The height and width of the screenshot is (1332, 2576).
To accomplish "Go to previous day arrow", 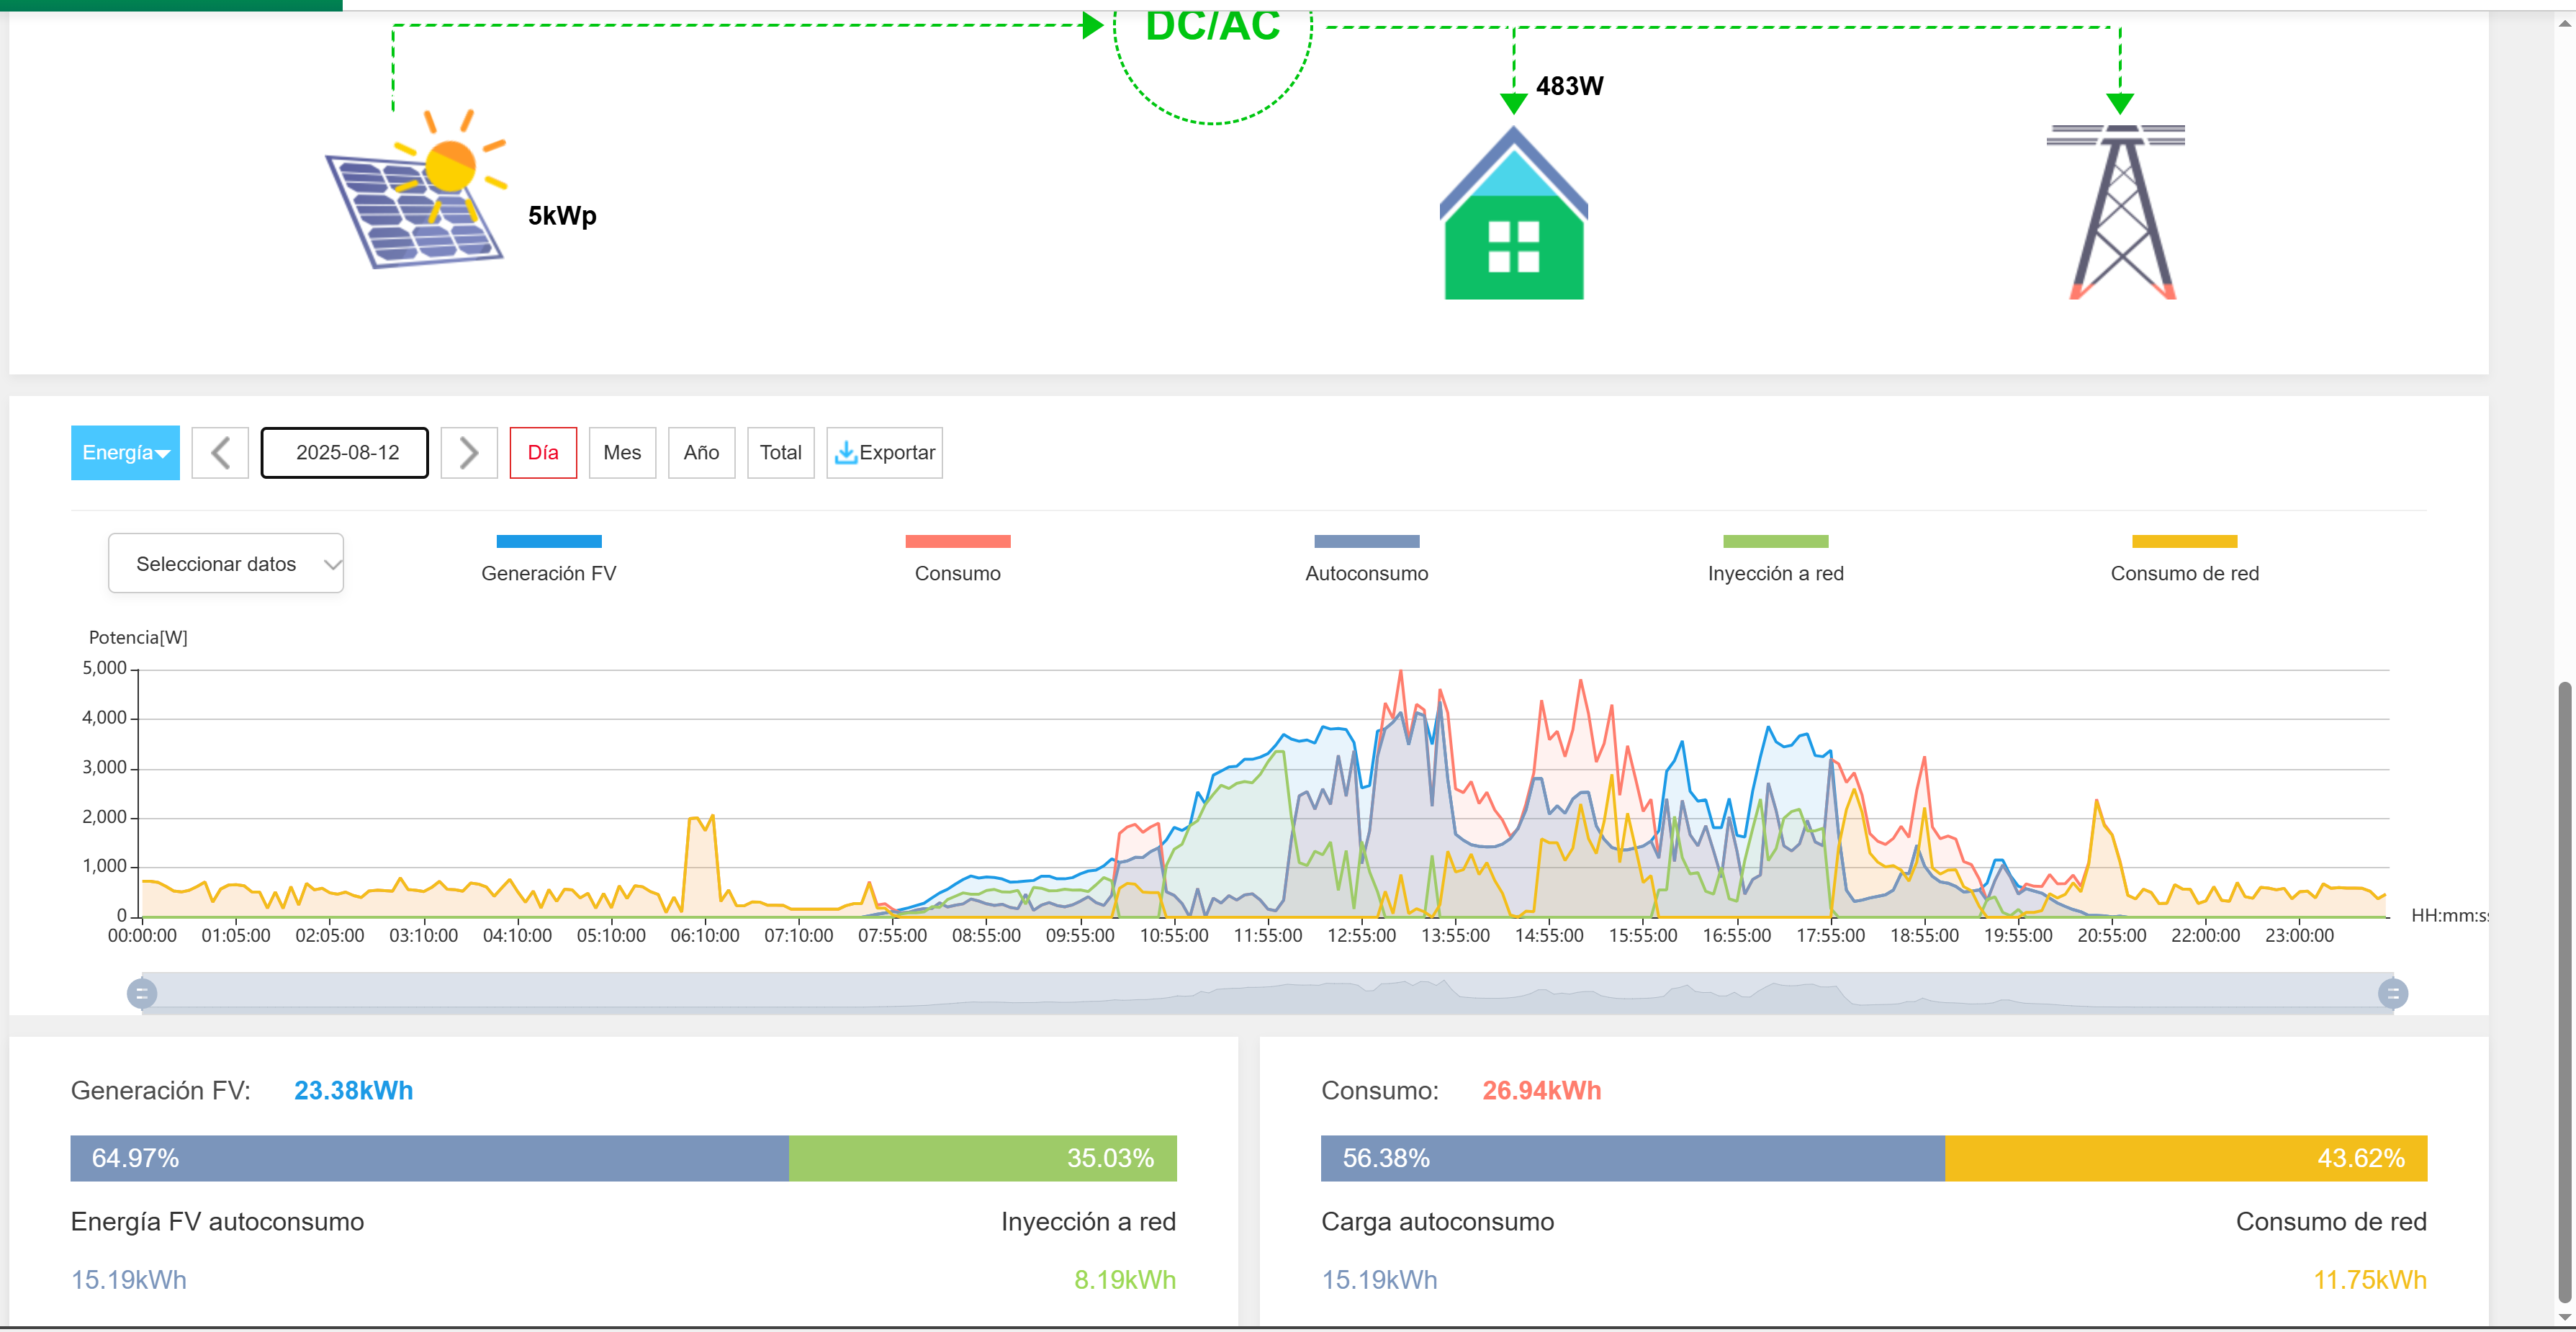I will [x=220, y=453].
